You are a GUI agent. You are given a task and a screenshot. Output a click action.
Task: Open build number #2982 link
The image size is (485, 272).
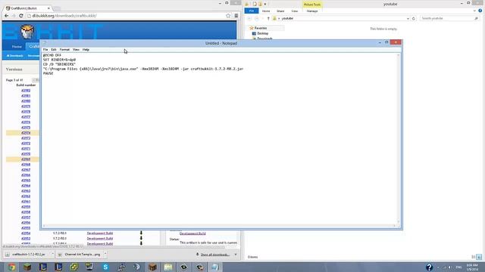(x=26, y=91)
